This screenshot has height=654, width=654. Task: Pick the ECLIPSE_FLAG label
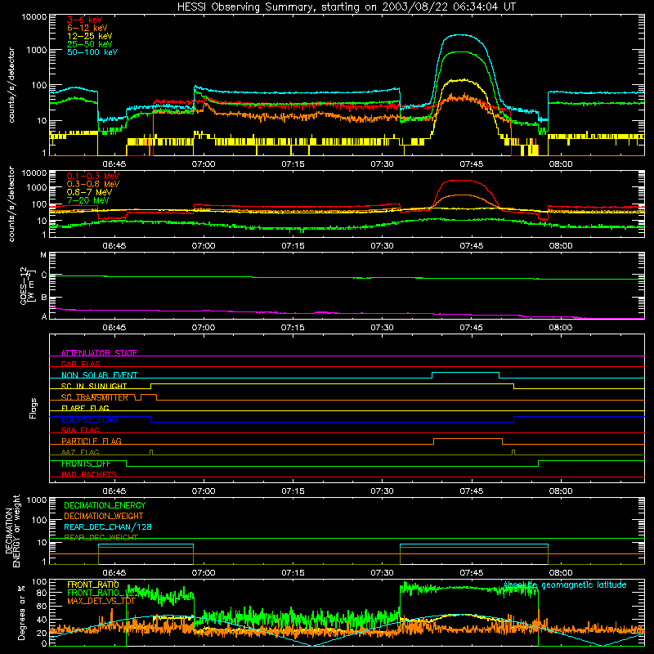89,419
